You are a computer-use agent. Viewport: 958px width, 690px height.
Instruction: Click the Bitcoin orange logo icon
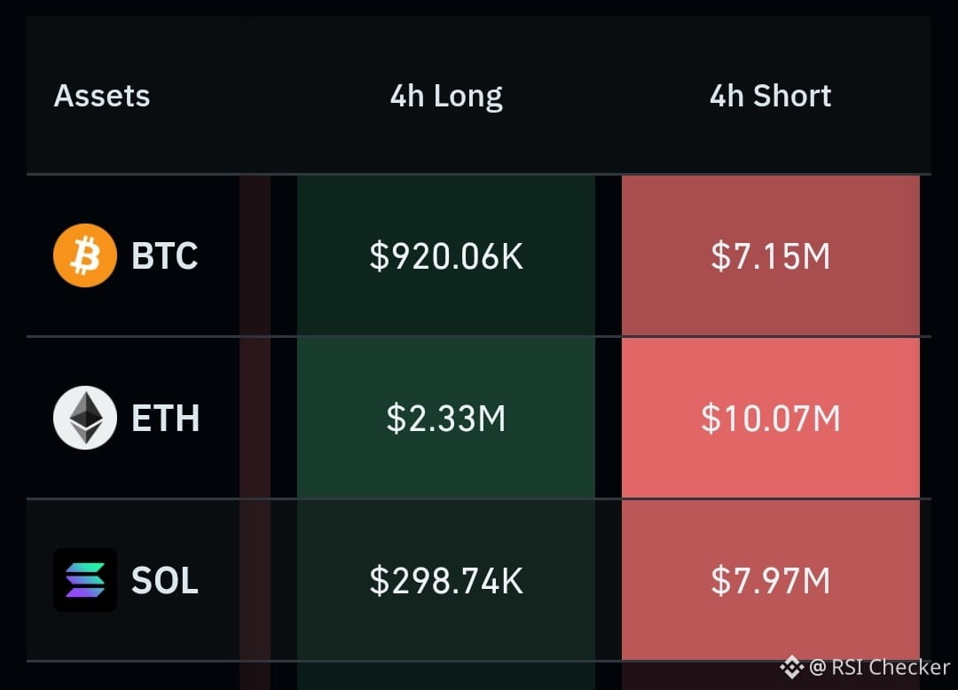85,255
